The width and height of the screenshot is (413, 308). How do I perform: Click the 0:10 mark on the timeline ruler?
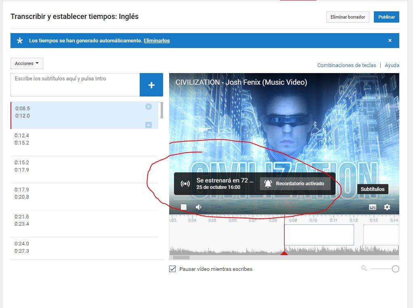[313, 220]
